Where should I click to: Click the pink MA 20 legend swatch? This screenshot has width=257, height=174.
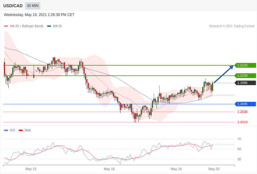(x=6, y=26)
